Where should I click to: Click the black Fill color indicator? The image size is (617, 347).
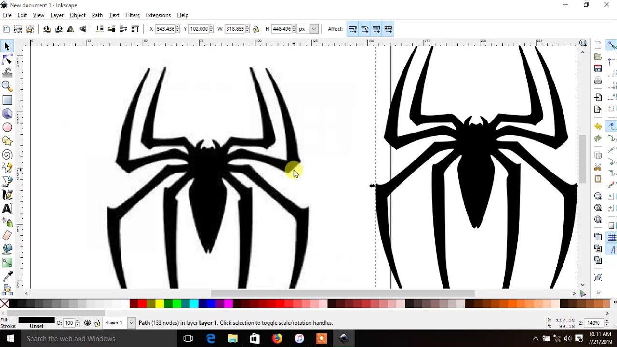point(36,320)
